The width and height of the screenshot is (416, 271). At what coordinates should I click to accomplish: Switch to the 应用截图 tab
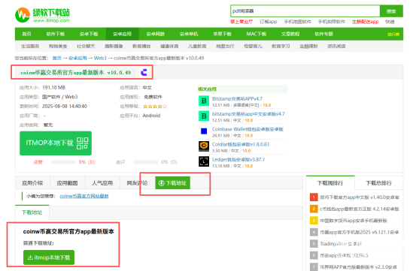point(67,183)
